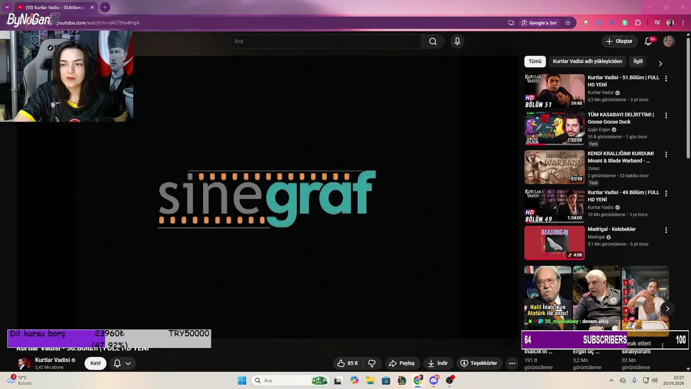
Task: Open Microsoft Store from the taskbar
Action: [386, 380]
